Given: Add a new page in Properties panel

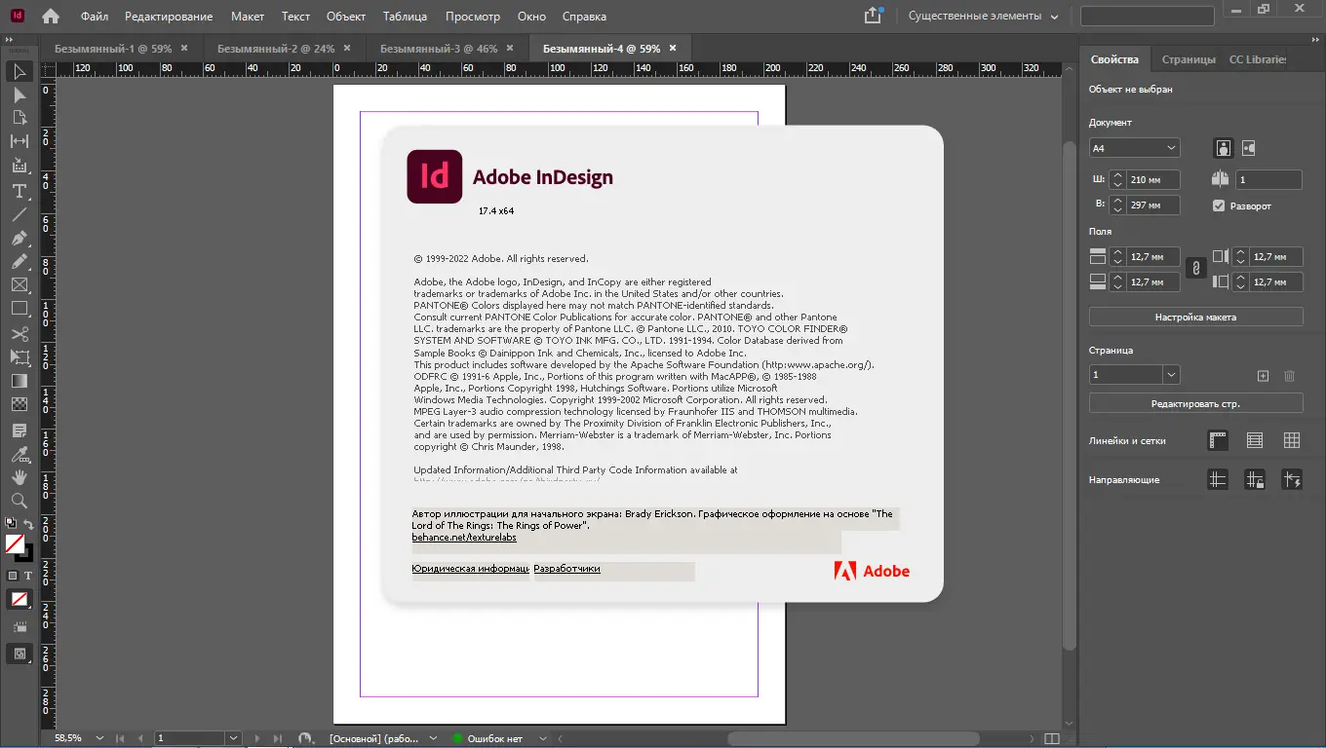Looking at the screenshot, I should point(1263,375).
